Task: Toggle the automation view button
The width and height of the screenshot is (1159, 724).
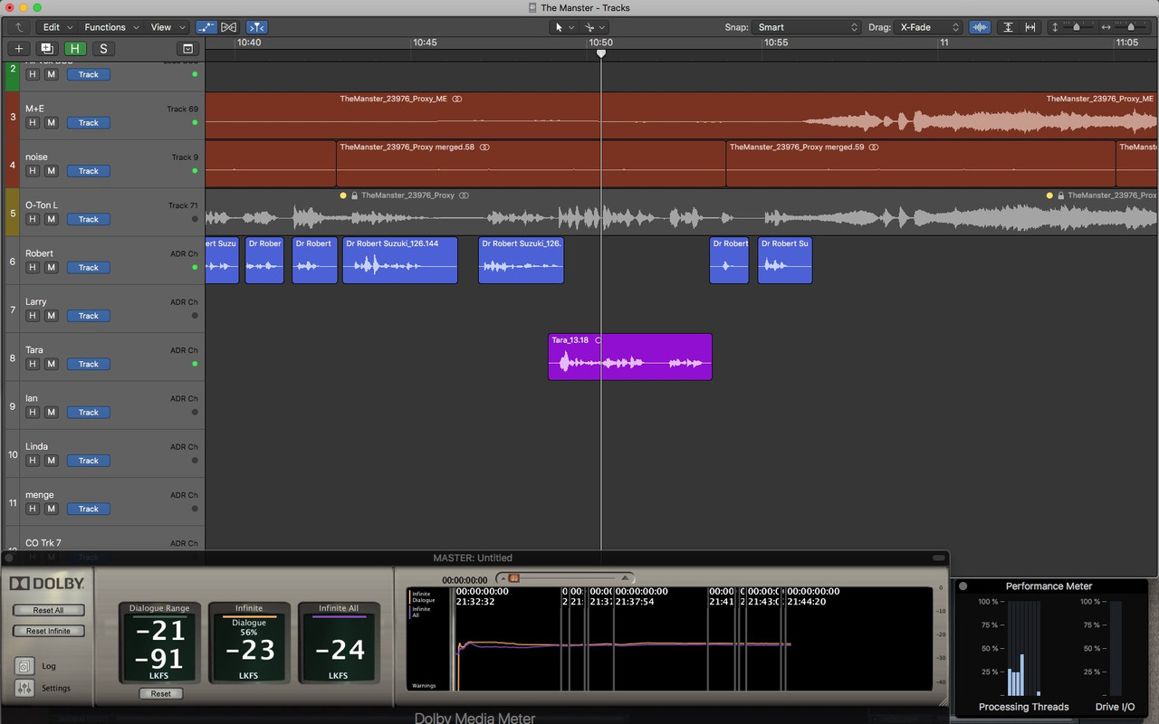Action: 206,27
